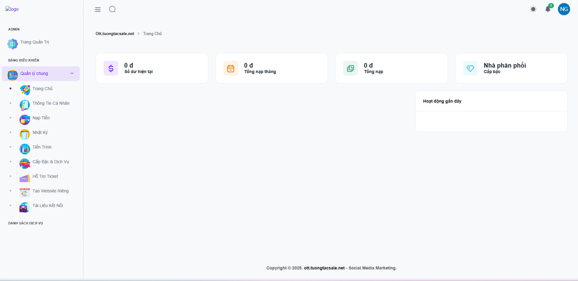Open Cấp Bậc & Dịch Vụ
This screenshot has width=578, height=281.
51,162
